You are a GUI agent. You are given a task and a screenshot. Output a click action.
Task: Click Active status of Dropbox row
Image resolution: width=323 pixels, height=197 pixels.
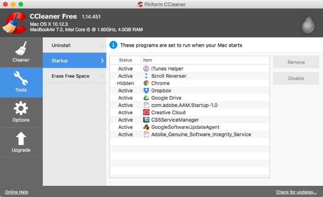coord(125,90)
